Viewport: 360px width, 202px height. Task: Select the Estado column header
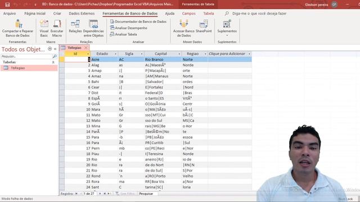tap(102, 54)
